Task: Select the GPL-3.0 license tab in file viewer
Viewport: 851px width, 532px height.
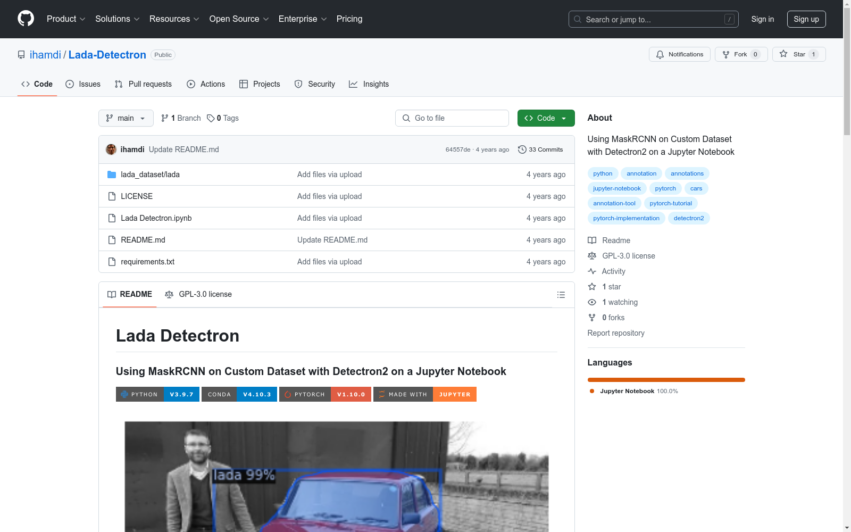Action: pos(198,294)
